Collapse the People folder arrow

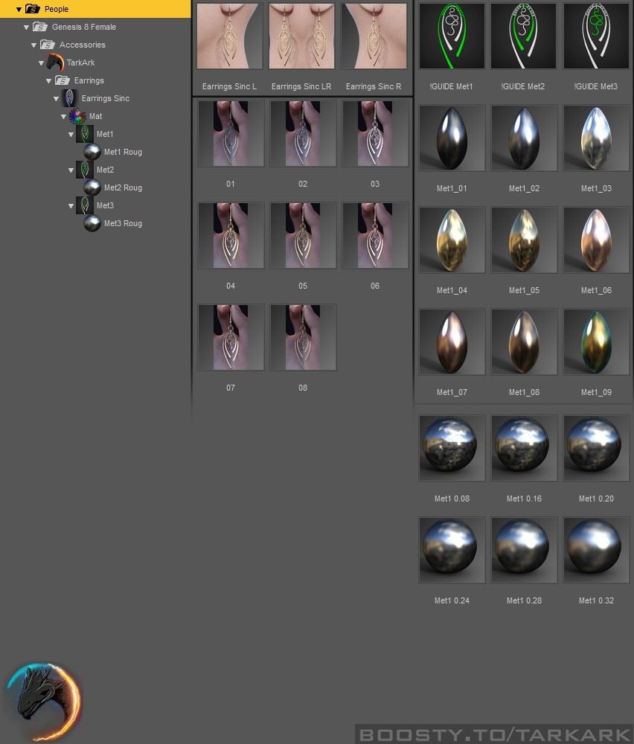coord(19,9)
